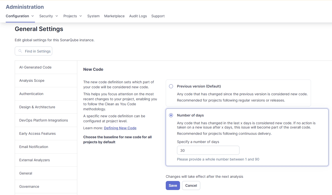Switch to Audit Logs page
The height and width of the screenshot is (195, 332).
[x=138, y=16]
